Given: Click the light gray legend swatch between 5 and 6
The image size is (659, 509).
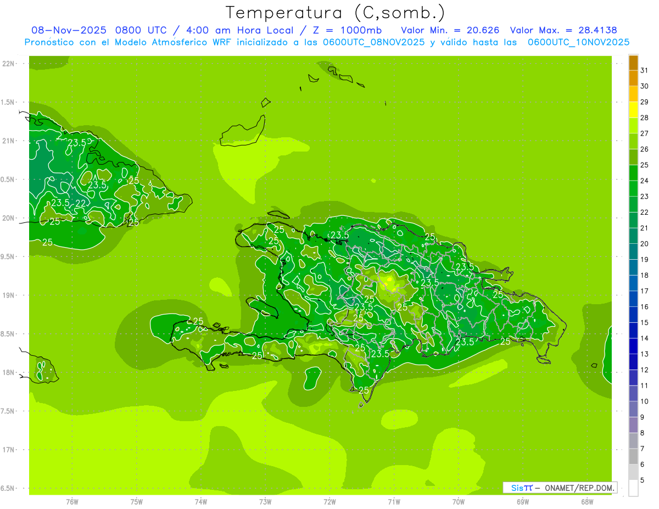Looking at the screenshot, I should point(633,472).
